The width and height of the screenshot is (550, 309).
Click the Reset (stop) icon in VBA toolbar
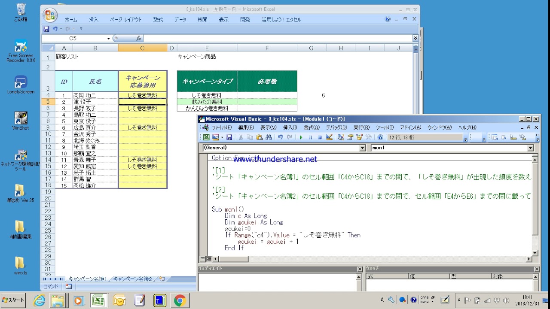[x=320, y=137]
